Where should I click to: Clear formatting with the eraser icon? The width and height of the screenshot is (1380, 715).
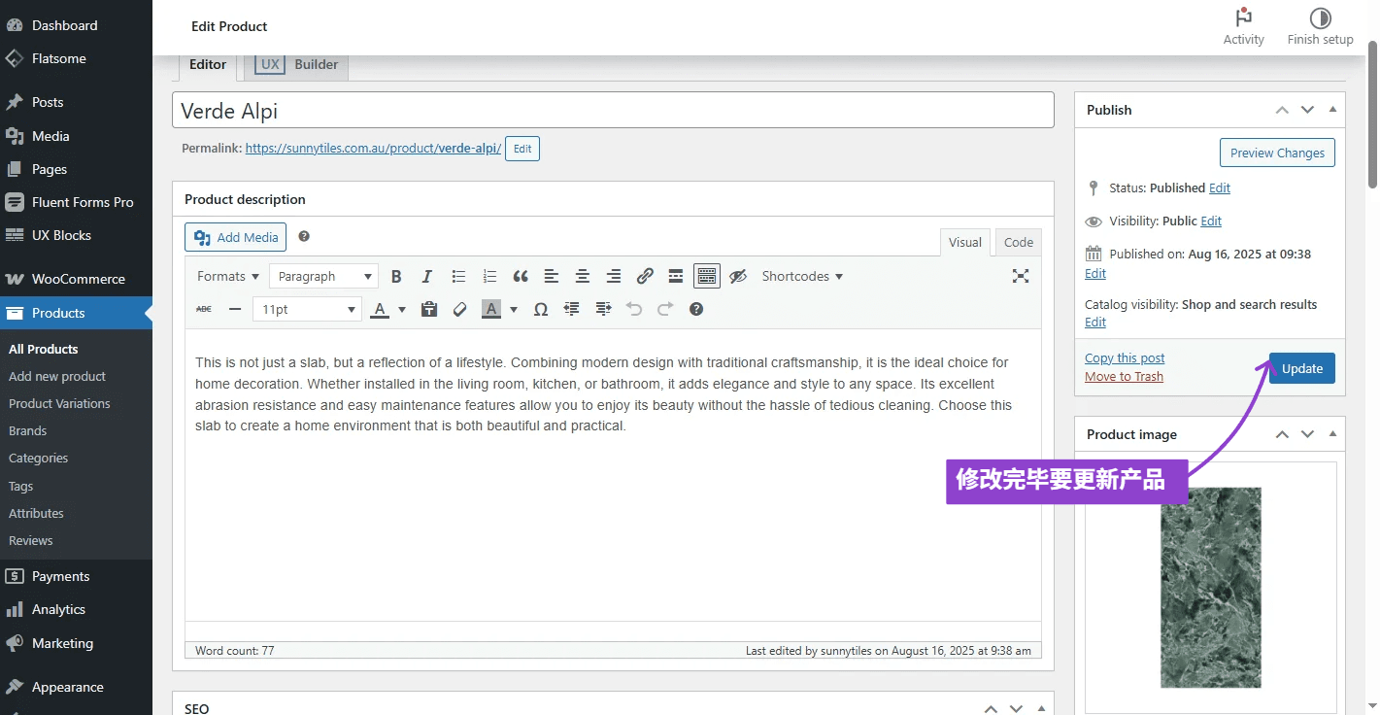click(460, 310)
